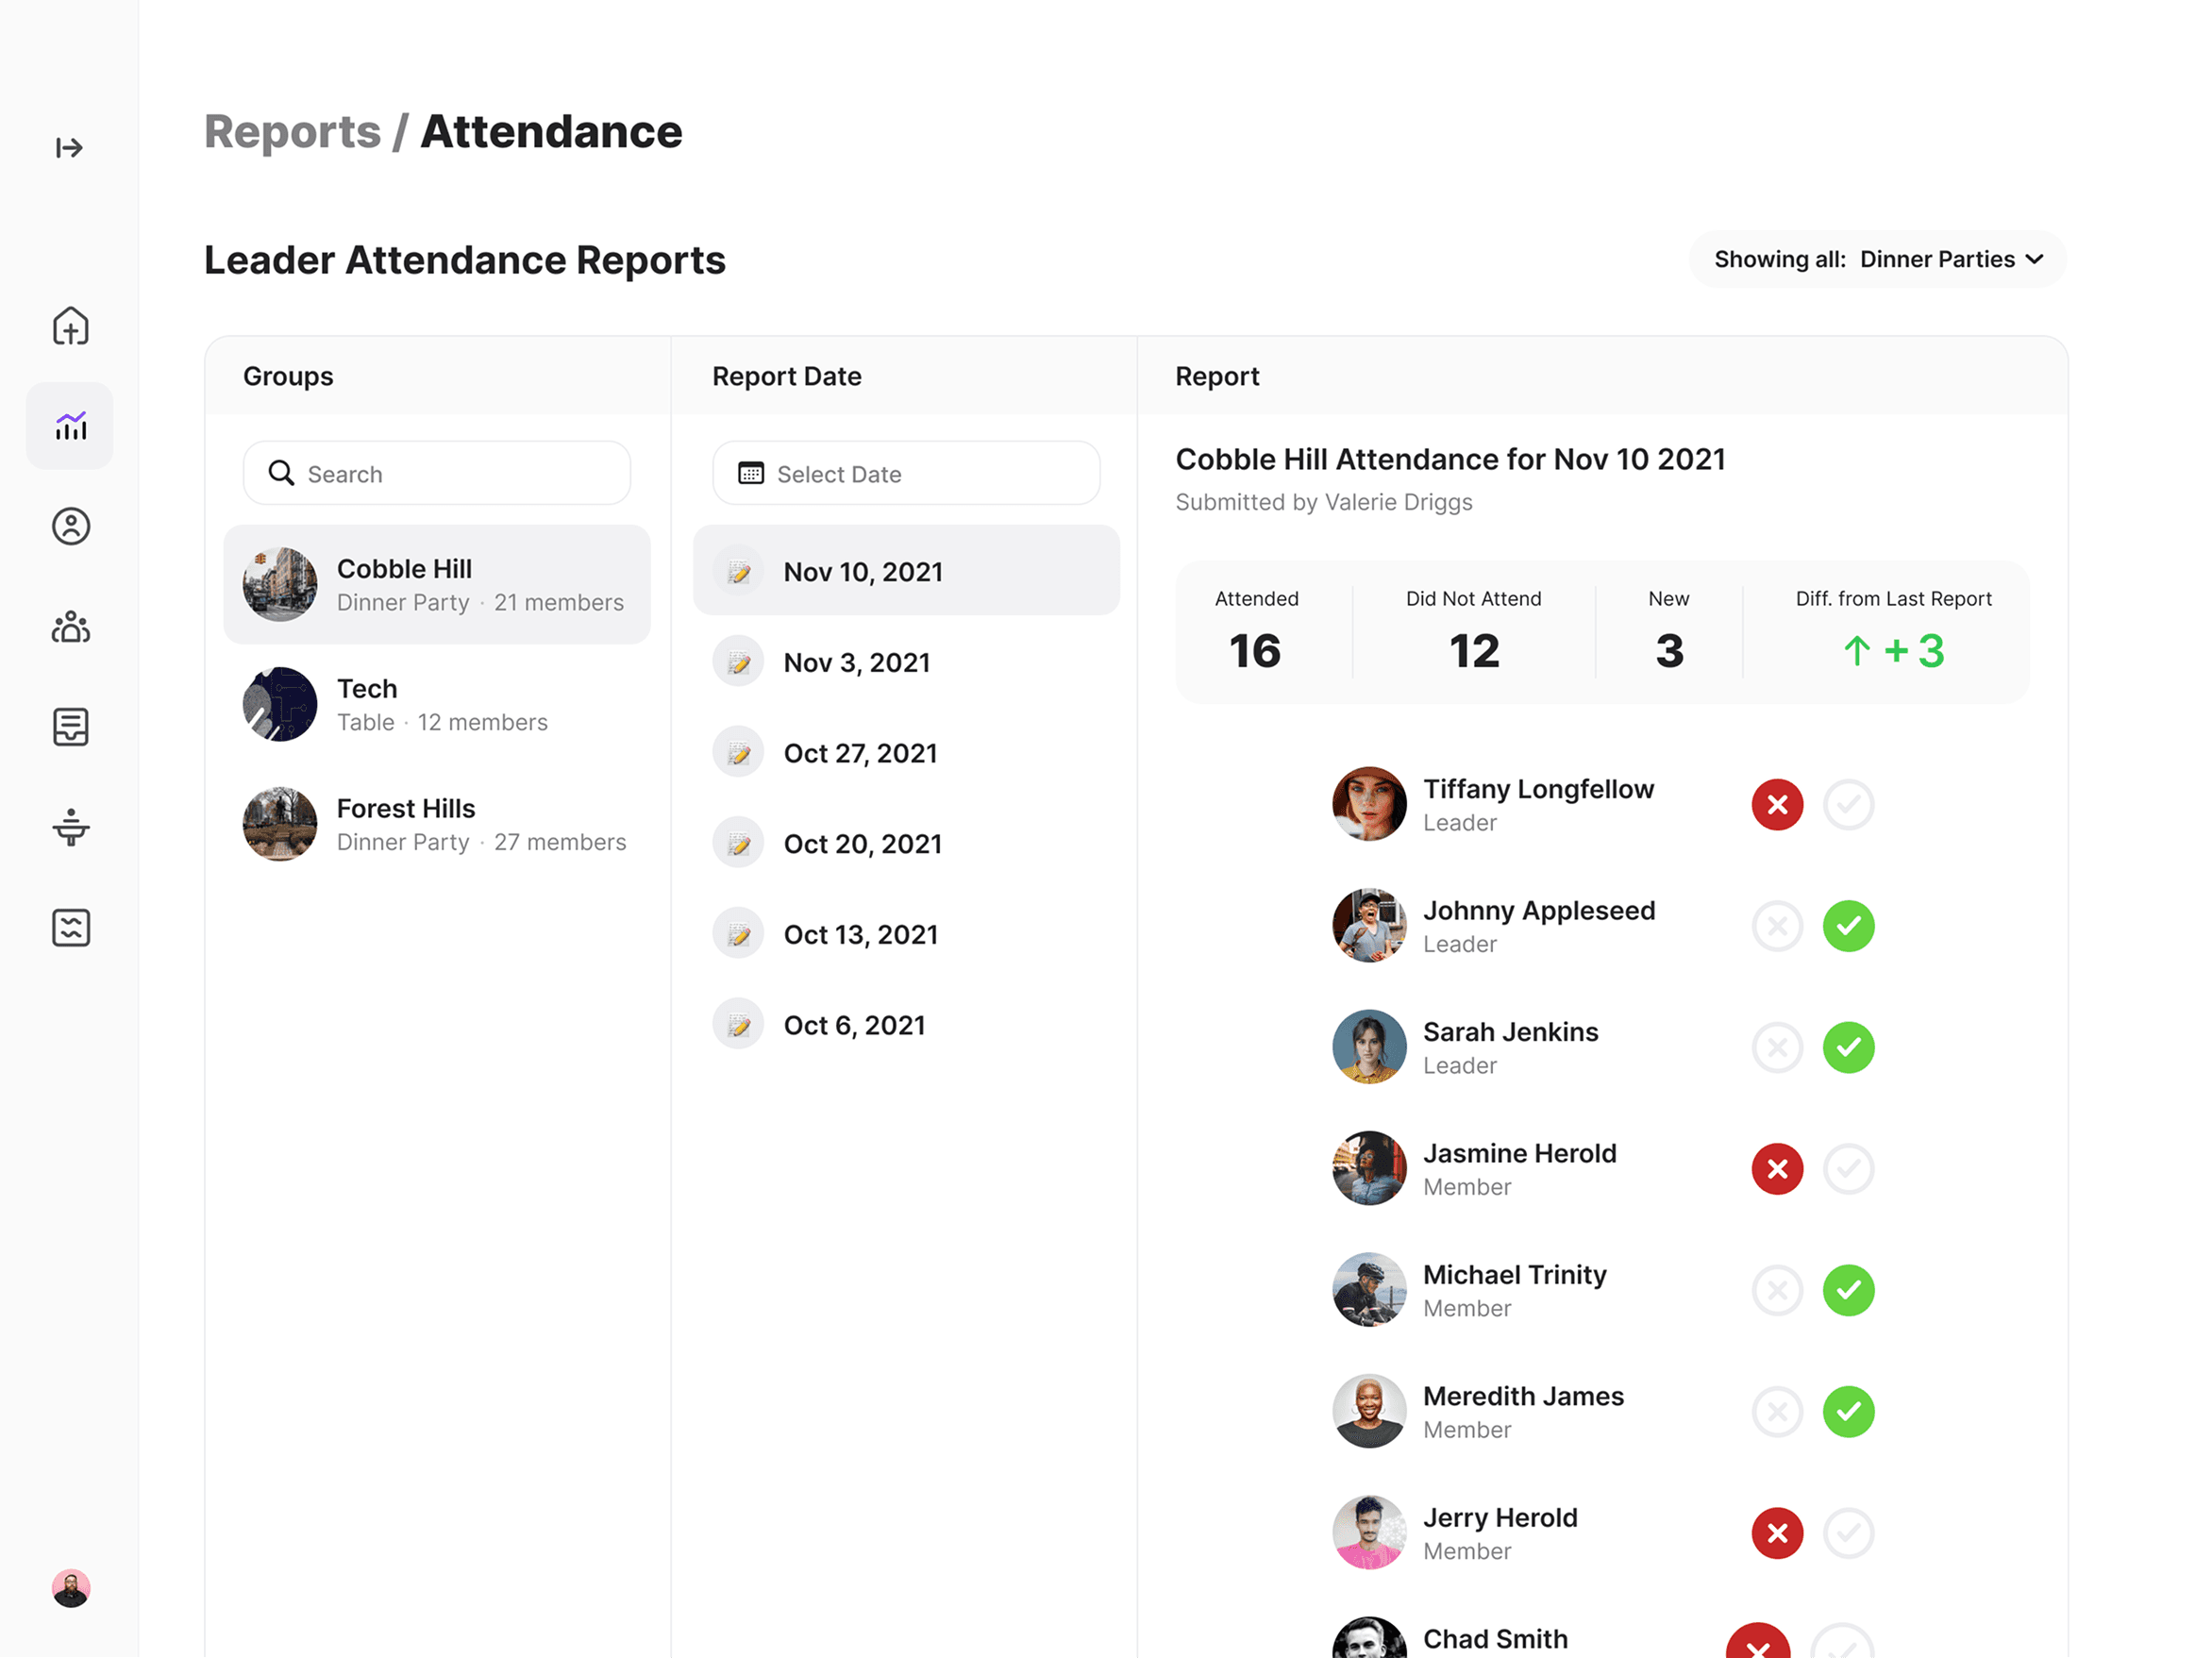Click the Tech group thumbnail
The height and width of the screenshot is (1658, 2212).
pos(280,704)
